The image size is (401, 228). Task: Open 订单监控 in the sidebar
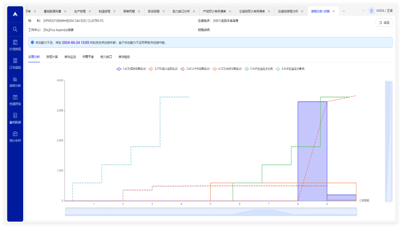click(x=15, y=63)
